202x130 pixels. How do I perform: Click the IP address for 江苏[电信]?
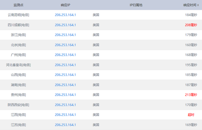[x=65, y=125]
